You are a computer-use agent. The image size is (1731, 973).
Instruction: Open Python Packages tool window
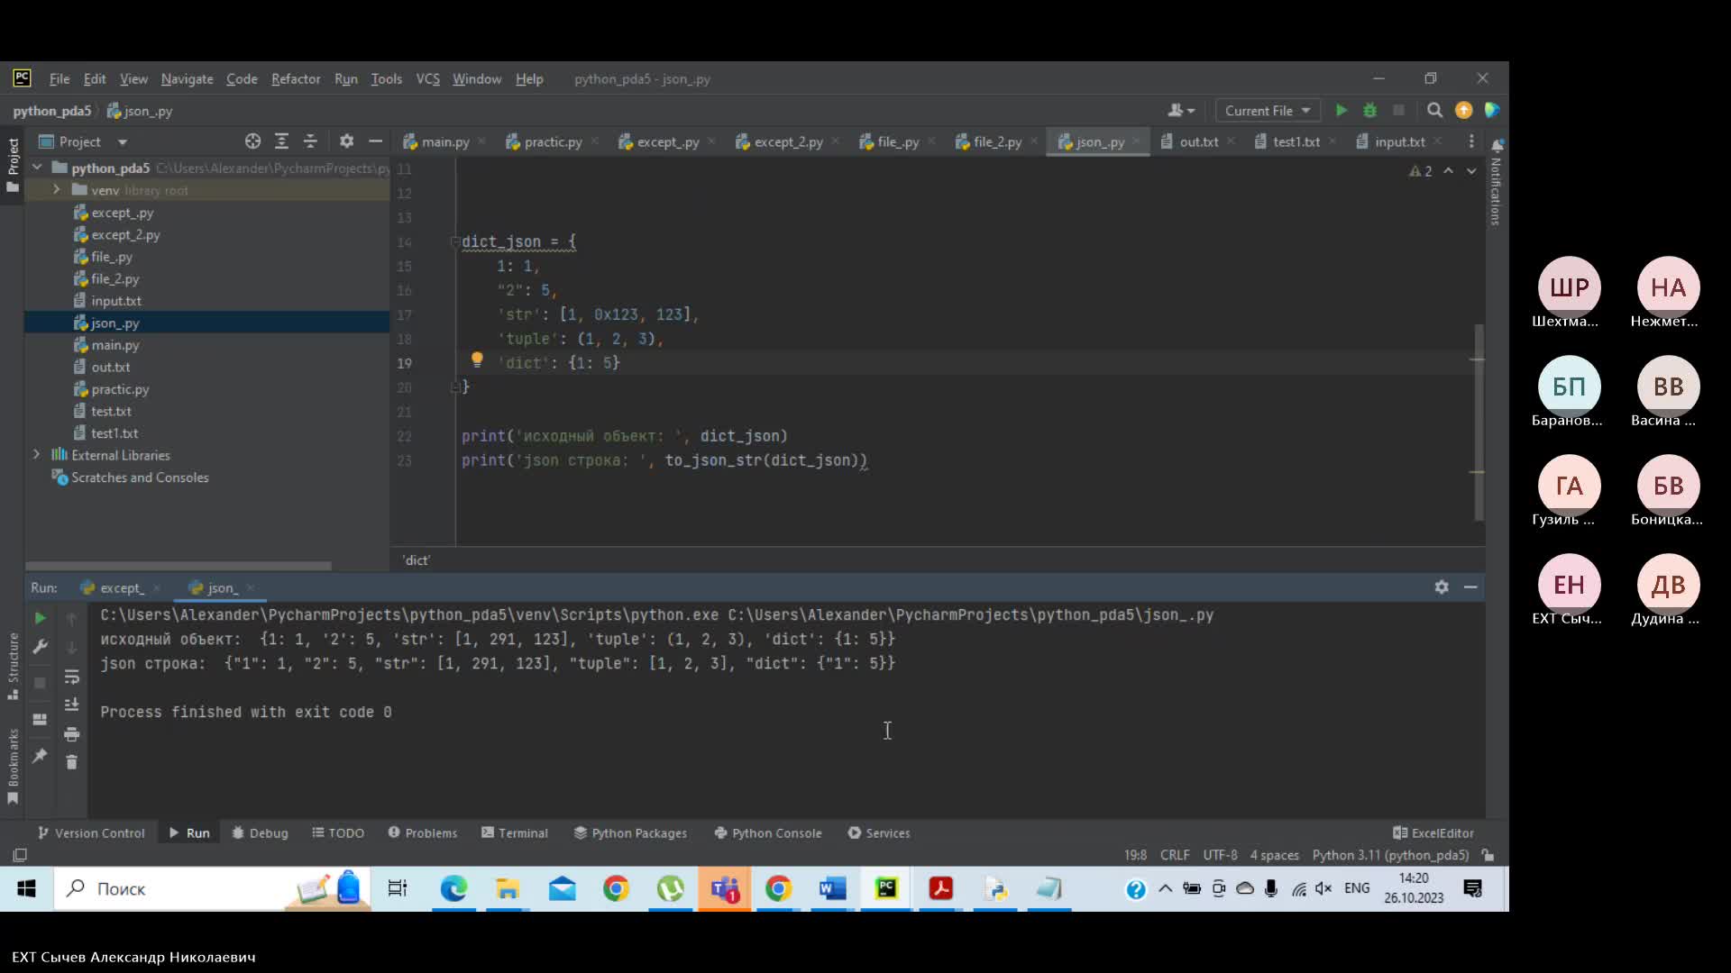coord(630,833)
